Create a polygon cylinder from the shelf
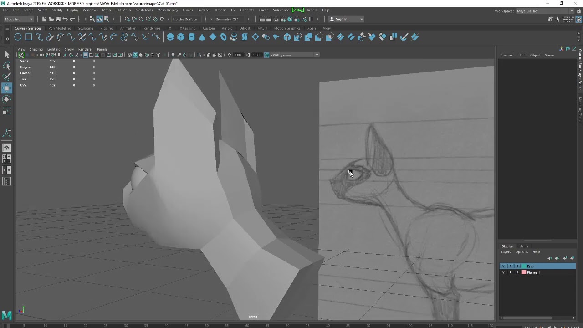Screen dimensions: 583x328 (191, 37)
